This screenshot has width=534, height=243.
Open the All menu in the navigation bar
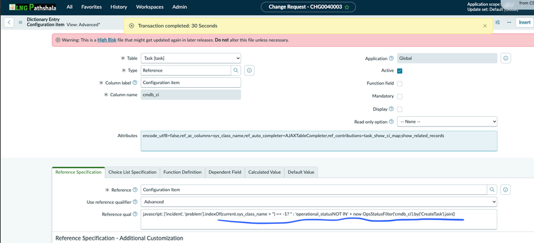click(69, 7)
